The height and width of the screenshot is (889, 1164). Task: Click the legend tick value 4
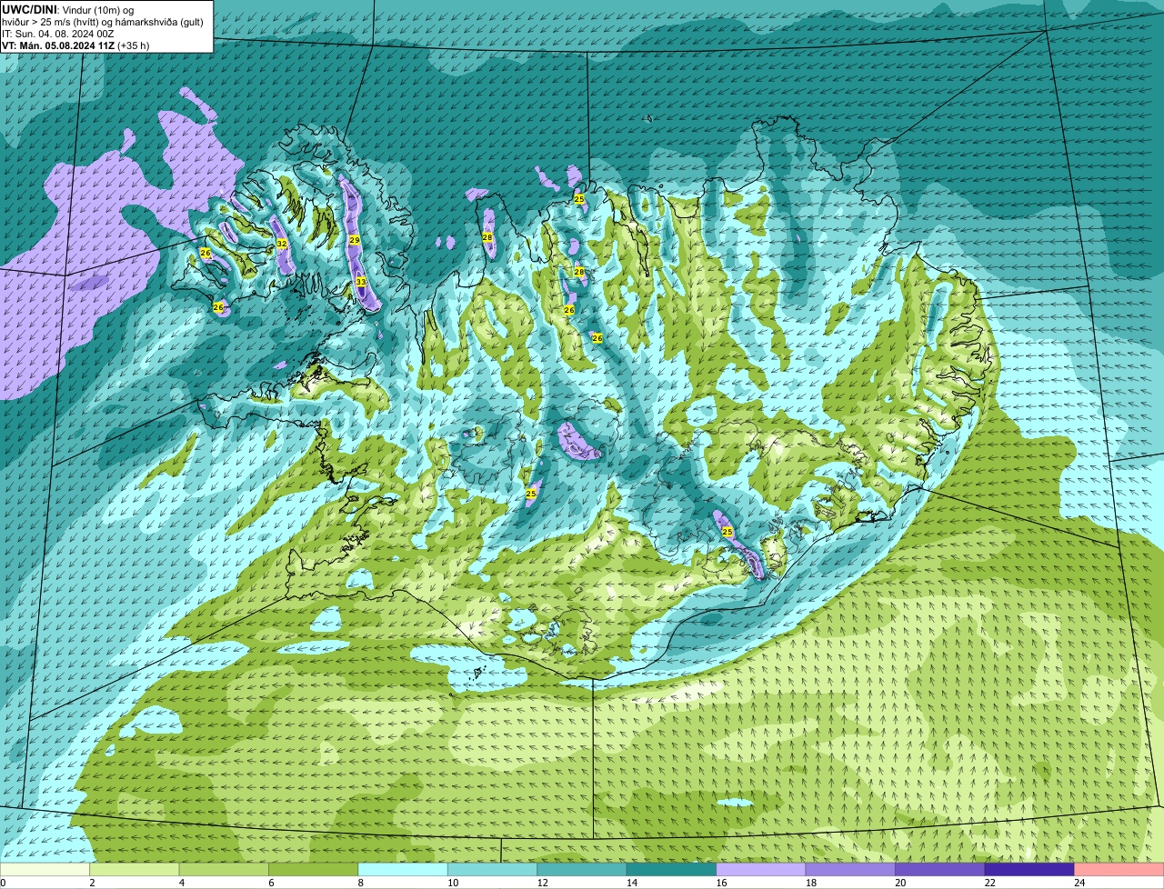180,883
